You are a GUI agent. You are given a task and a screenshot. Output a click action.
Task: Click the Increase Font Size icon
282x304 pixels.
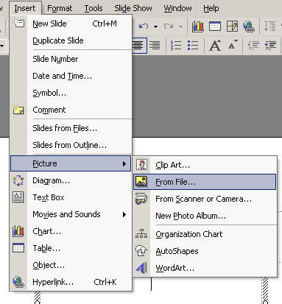tap(215, 46)
